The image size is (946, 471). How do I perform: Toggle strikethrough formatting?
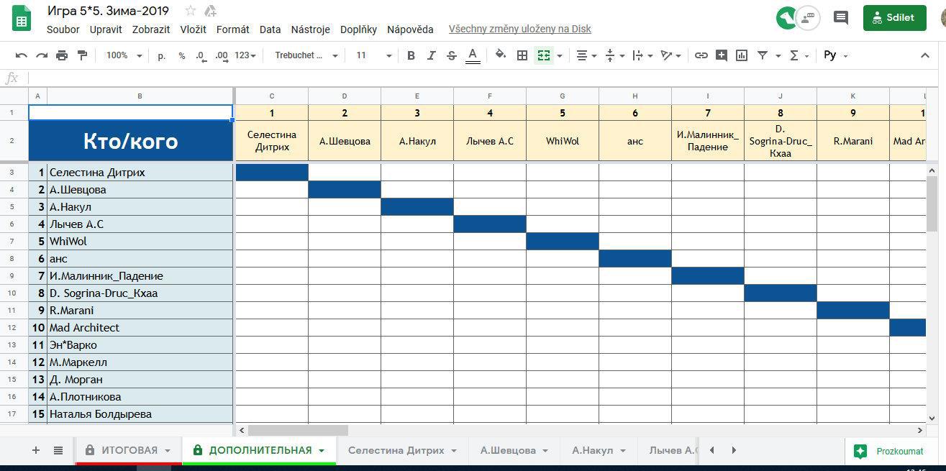[451, 55]
